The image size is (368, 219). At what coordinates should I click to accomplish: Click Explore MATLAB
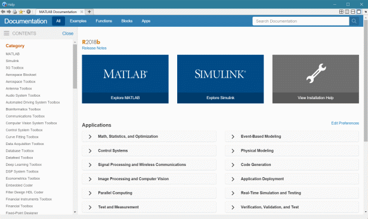[x=125, y=98]
